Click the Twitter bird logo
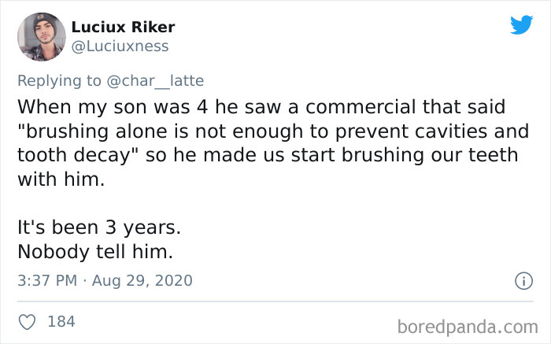551x344 pixels. coord(521,25)
